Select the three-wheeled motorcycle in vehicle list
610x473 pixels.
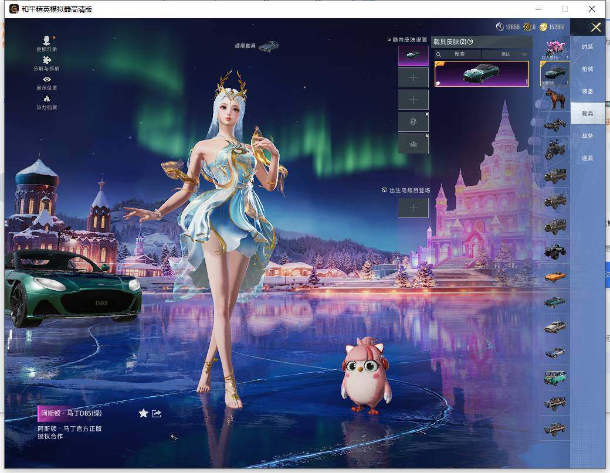point(555,125)
